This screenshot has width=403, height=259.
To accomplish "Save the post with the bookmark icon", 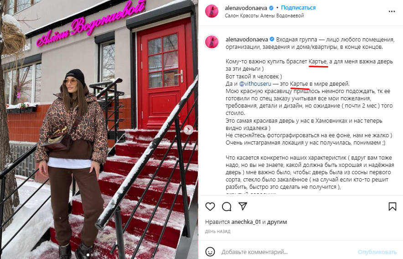I will 392,207.
